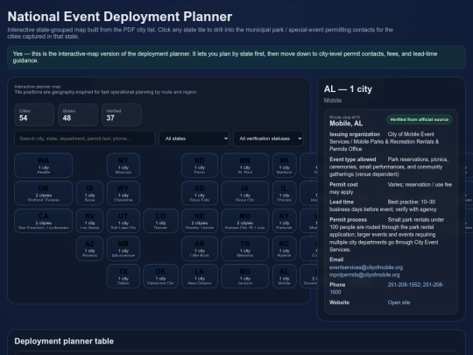Viewport: 473px width, 355px height.
Task: Select the NC state tile
Action: pyautogui.click(x=284, y=248)
